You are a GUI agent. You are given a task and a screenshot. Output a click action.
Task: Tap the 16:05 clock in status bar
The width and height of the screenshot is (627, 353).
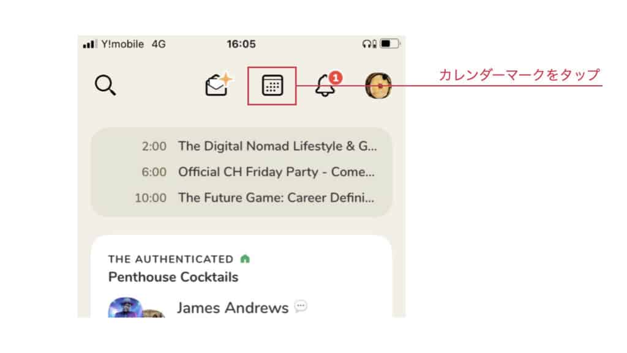coord(241,44)
